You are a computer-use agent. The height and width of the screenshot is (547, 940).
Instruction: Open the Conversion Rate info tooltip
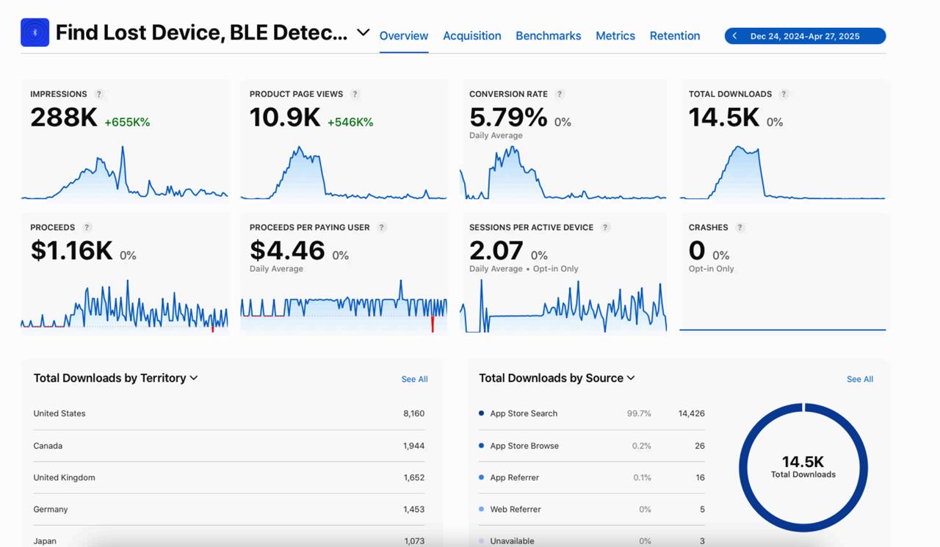[x=560, y=94]
